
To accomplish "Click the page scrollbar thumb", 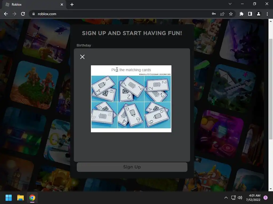I will (271, 89).
